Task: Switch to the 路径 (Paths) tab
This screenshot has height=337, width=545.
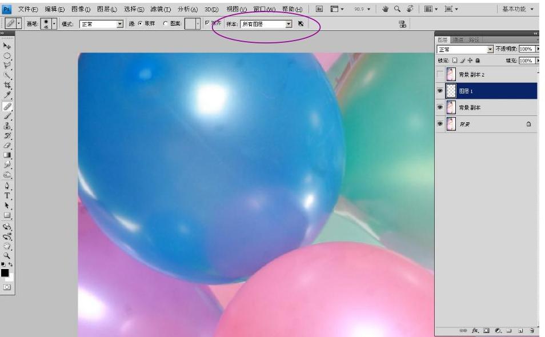Action: (474, 39)
